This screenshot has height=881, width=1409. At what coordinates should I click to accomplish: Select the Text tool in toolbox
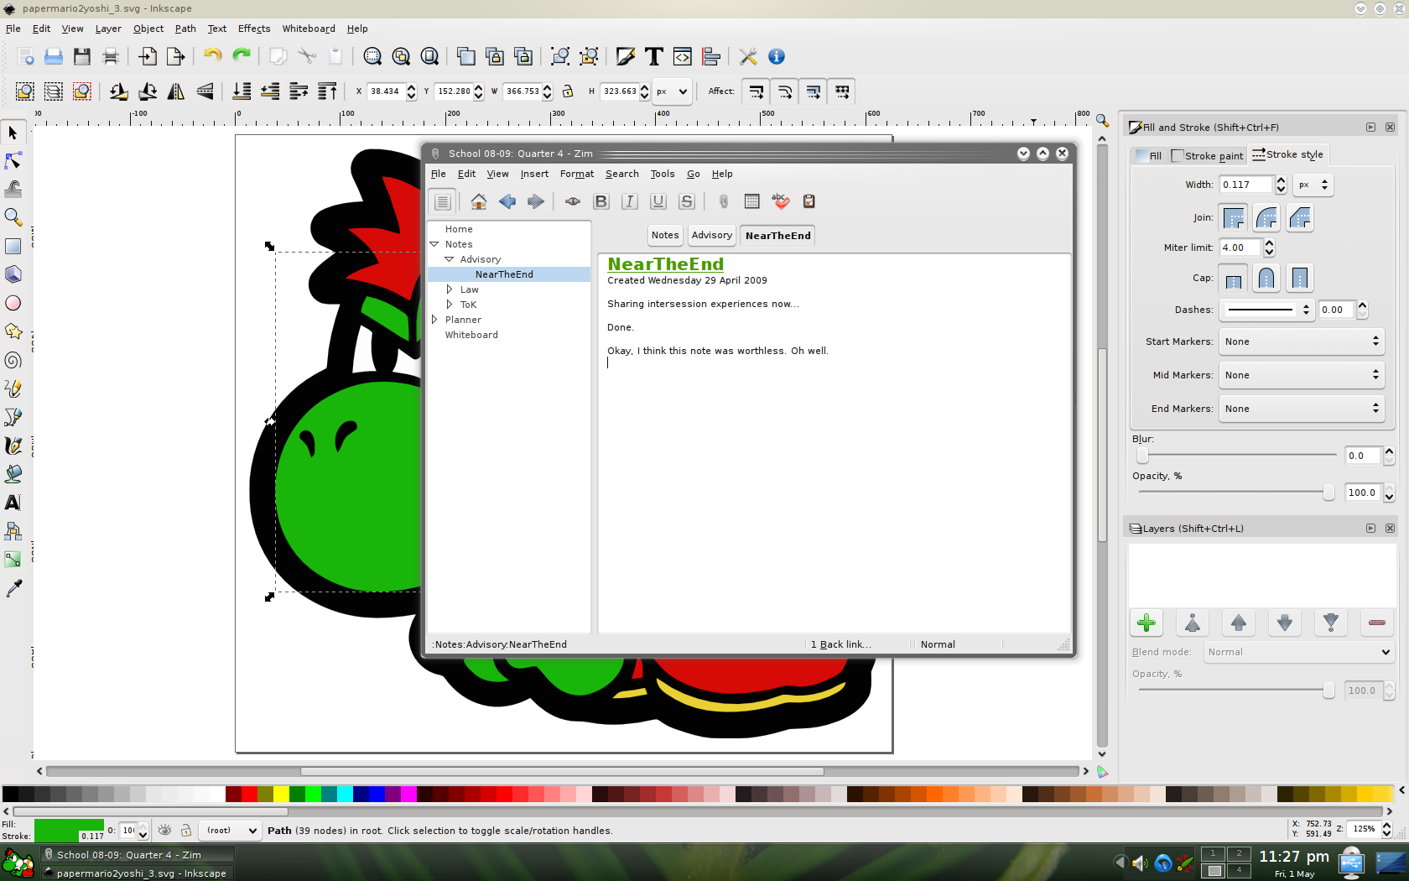pos(13,503)
